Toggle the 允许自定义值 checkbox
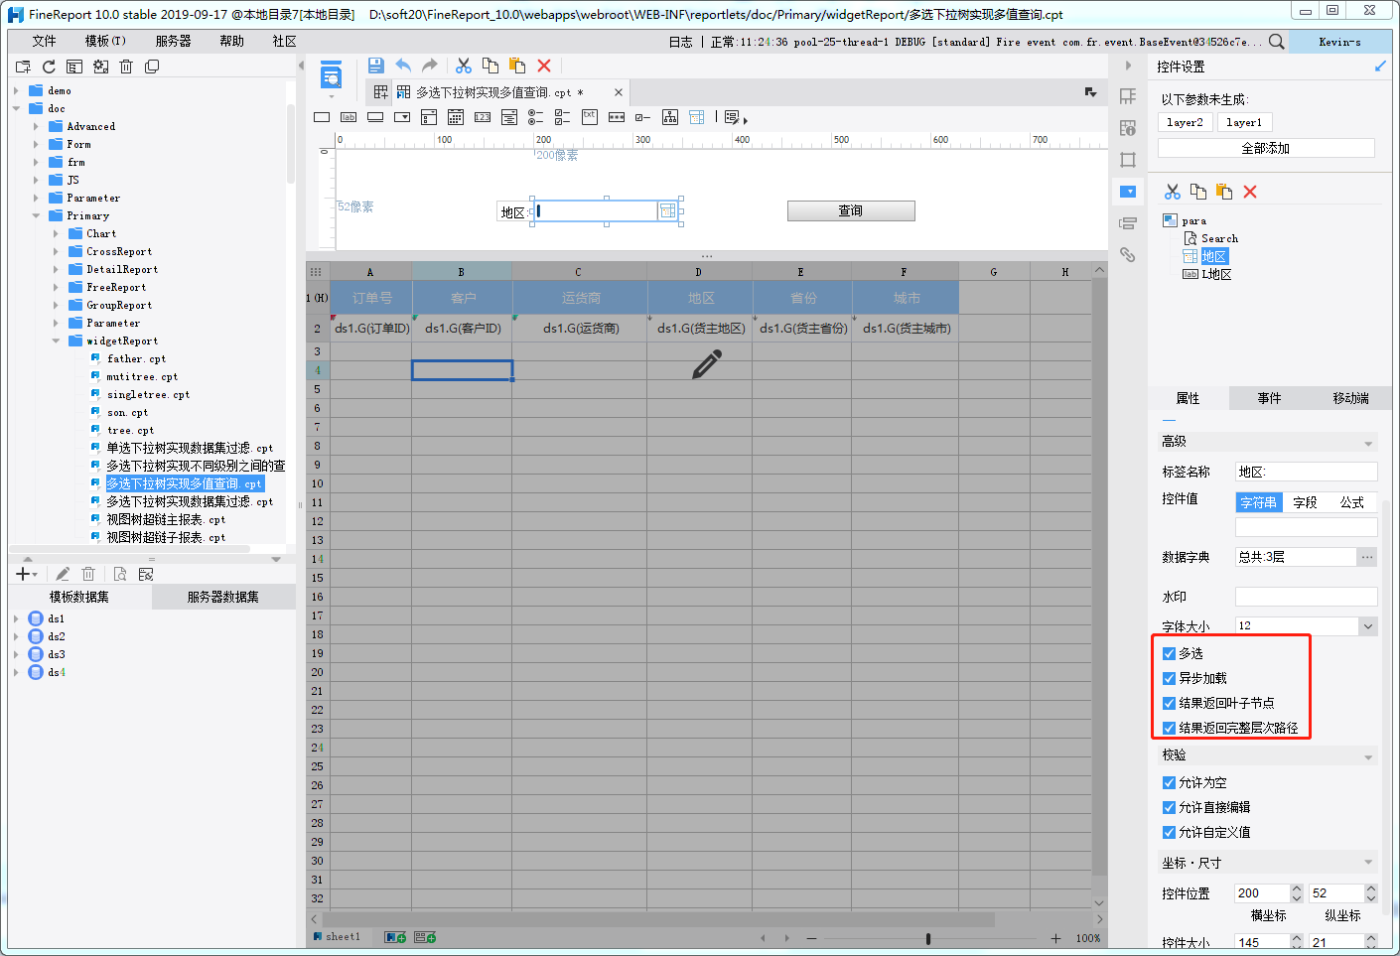Screen dimensions: 1400x956 click(1169, 832)
